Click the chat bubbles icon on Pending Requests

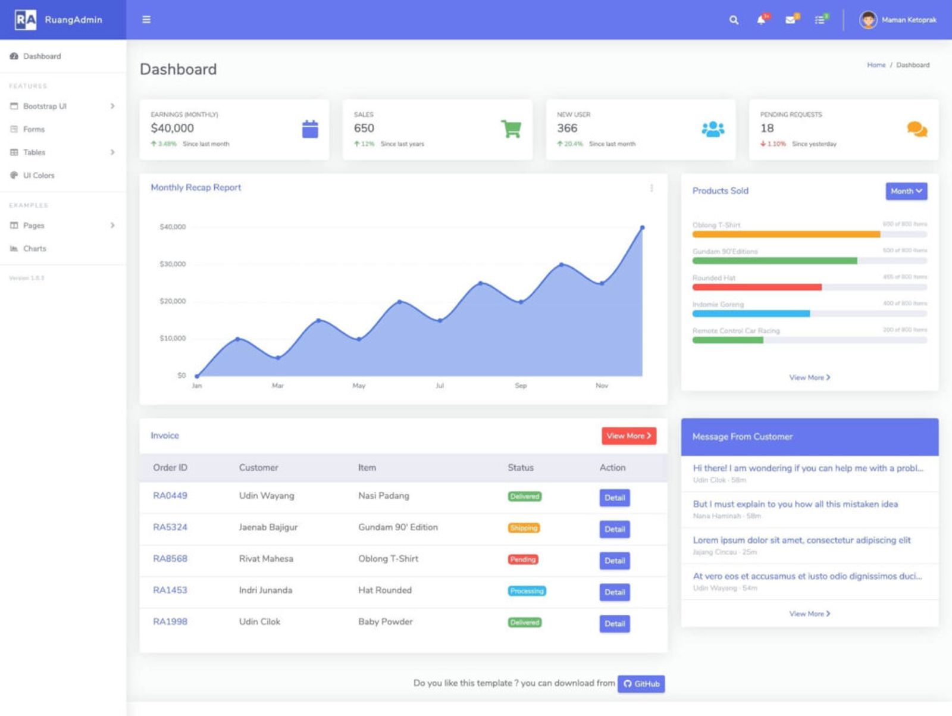click(917, 129)
